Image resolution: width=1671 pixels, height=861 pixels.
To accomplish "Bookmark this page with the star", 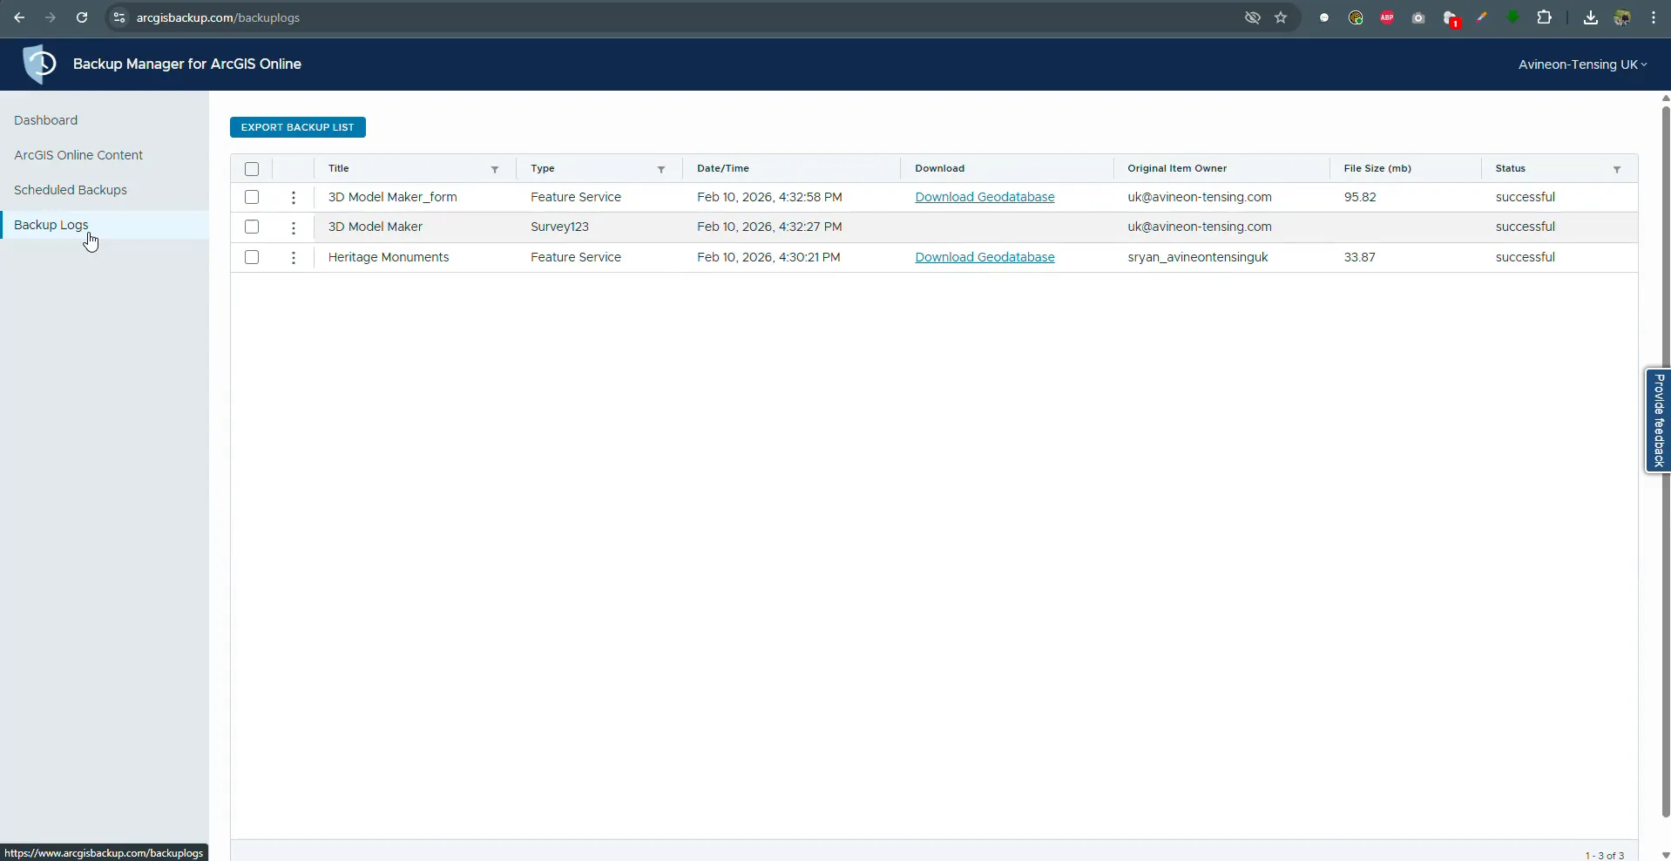I will [x=1281, y=17].
